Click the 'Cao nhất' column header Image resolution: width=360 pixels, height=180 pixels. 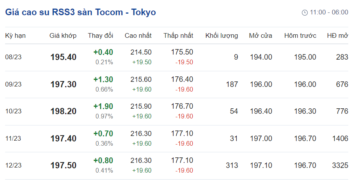(138, 36)
